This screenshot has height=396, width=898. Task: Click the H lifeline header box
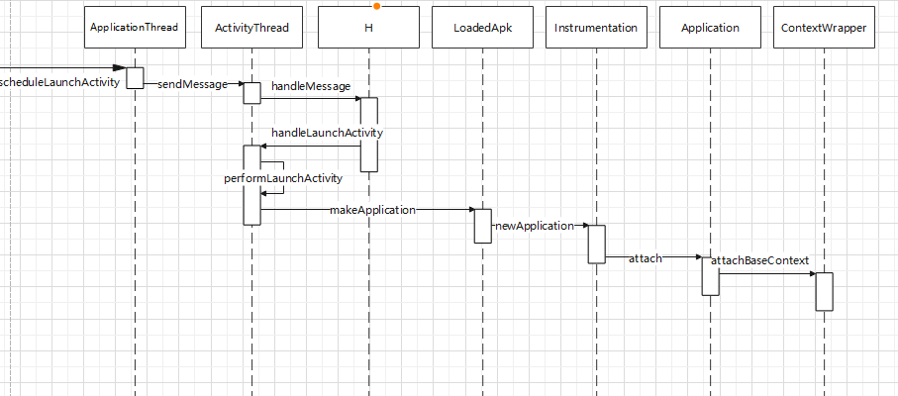pos(367,28)
